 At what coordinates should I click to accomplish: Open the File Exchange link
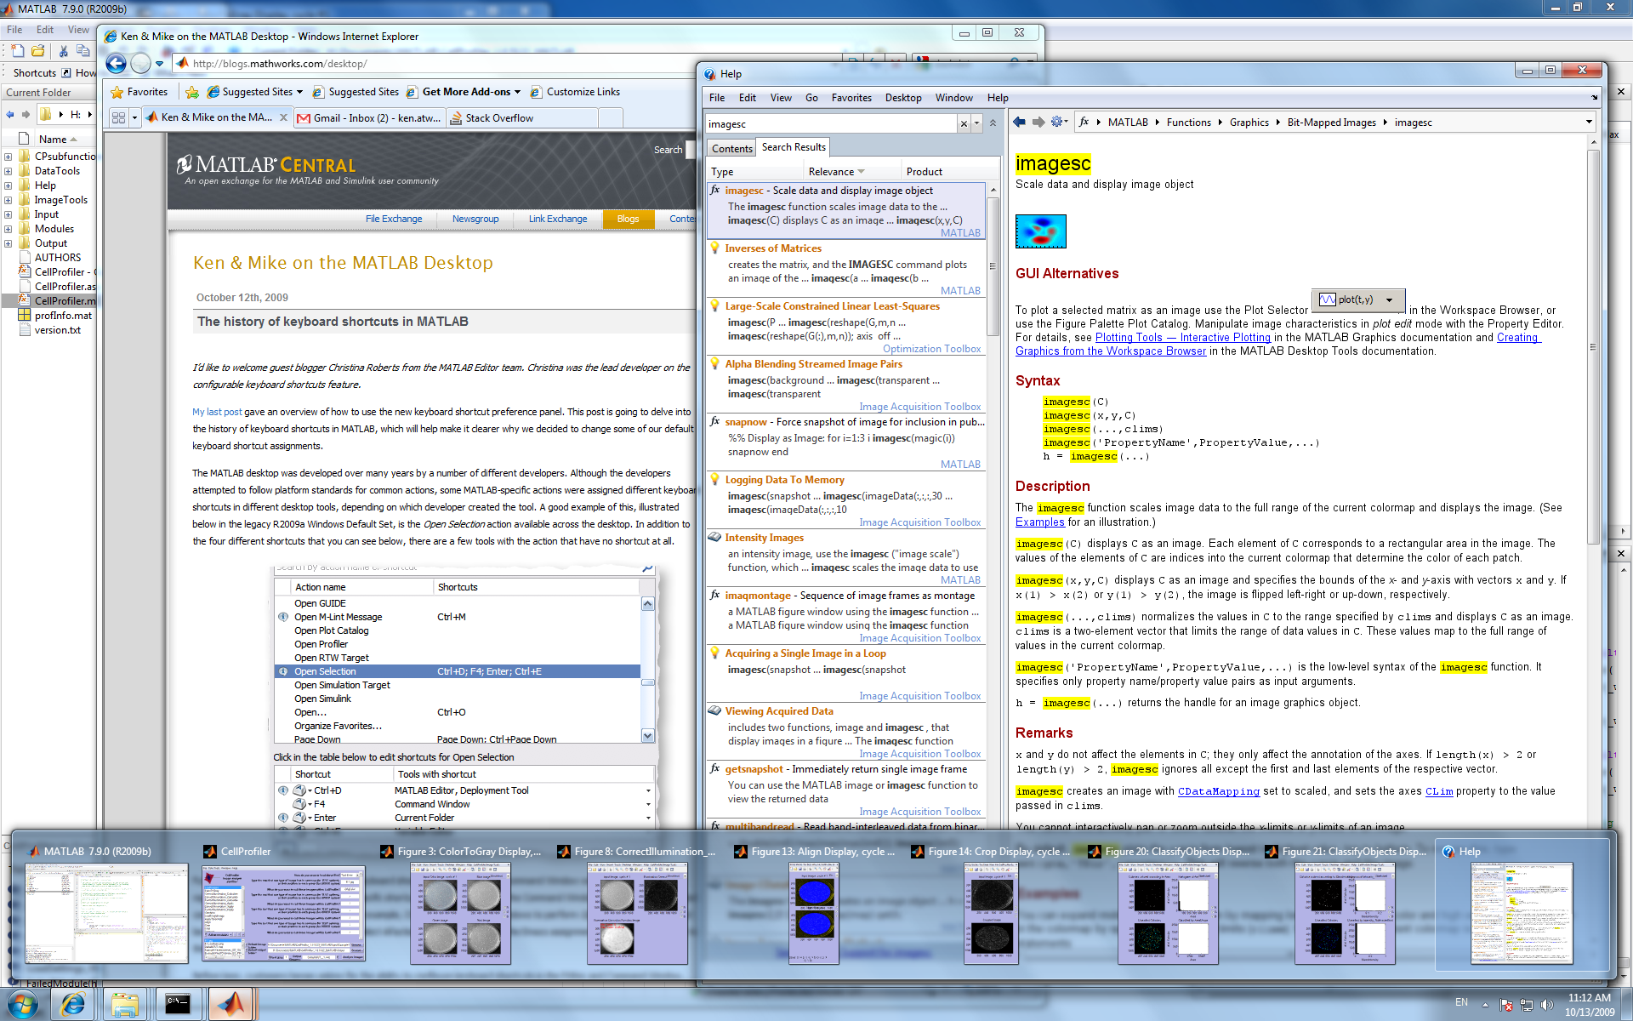tap(393, 219)
